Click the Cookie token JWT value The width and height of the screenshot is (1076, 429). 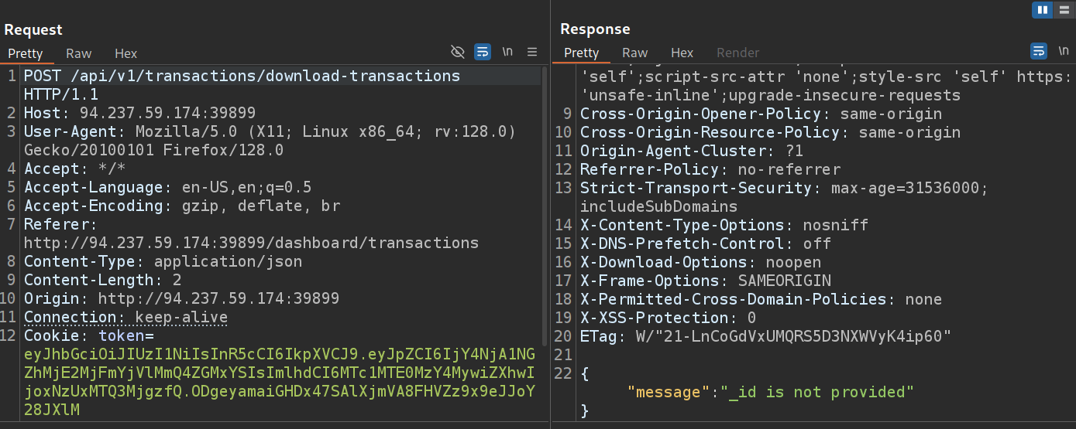point(279,373)
